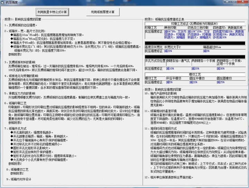Click the '单色印刷' column header
249x188 pixels.
click(x=176, y=27)
